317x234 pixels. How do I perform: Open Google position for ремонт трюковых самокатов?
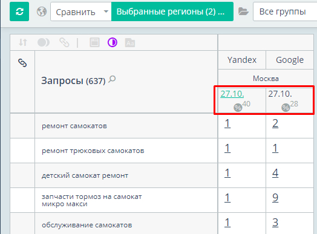click(x=275, y=148)
